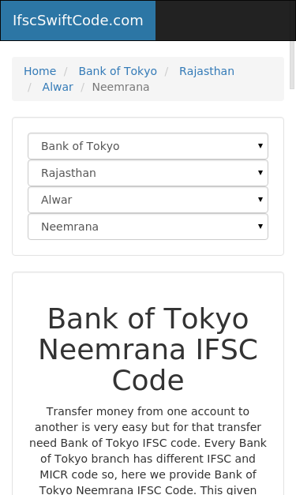Click the slash separator before Neemrana
This screenshot has width=296, height=495.
pos(83,87)
